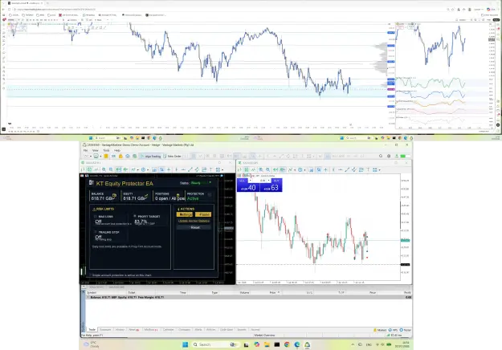Open settings gear in MetaTrader main toolbar
The image size is (502, 350).
click(389, 156)
